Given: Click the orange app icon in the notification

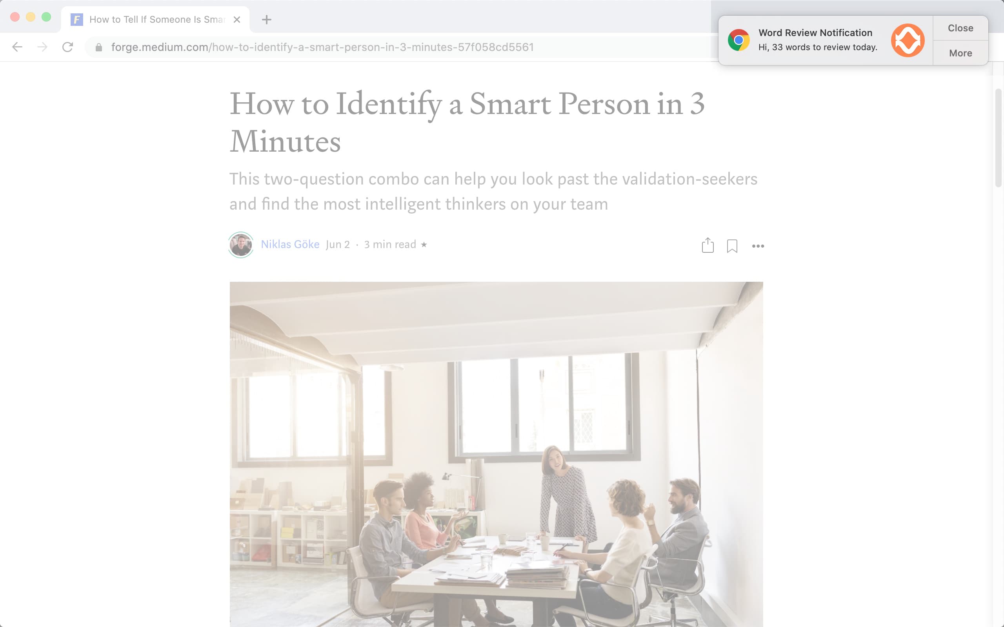Looking at the screenshot, I should tap(908, 40).
